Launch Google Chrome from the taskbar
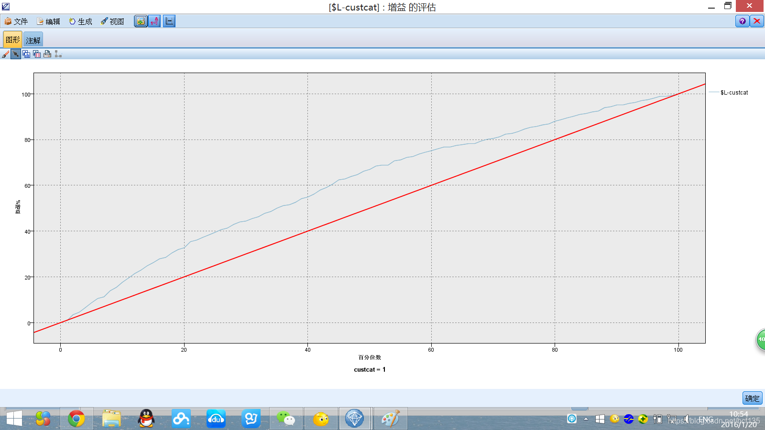The image size is (765, 430). tap(76, 419)
